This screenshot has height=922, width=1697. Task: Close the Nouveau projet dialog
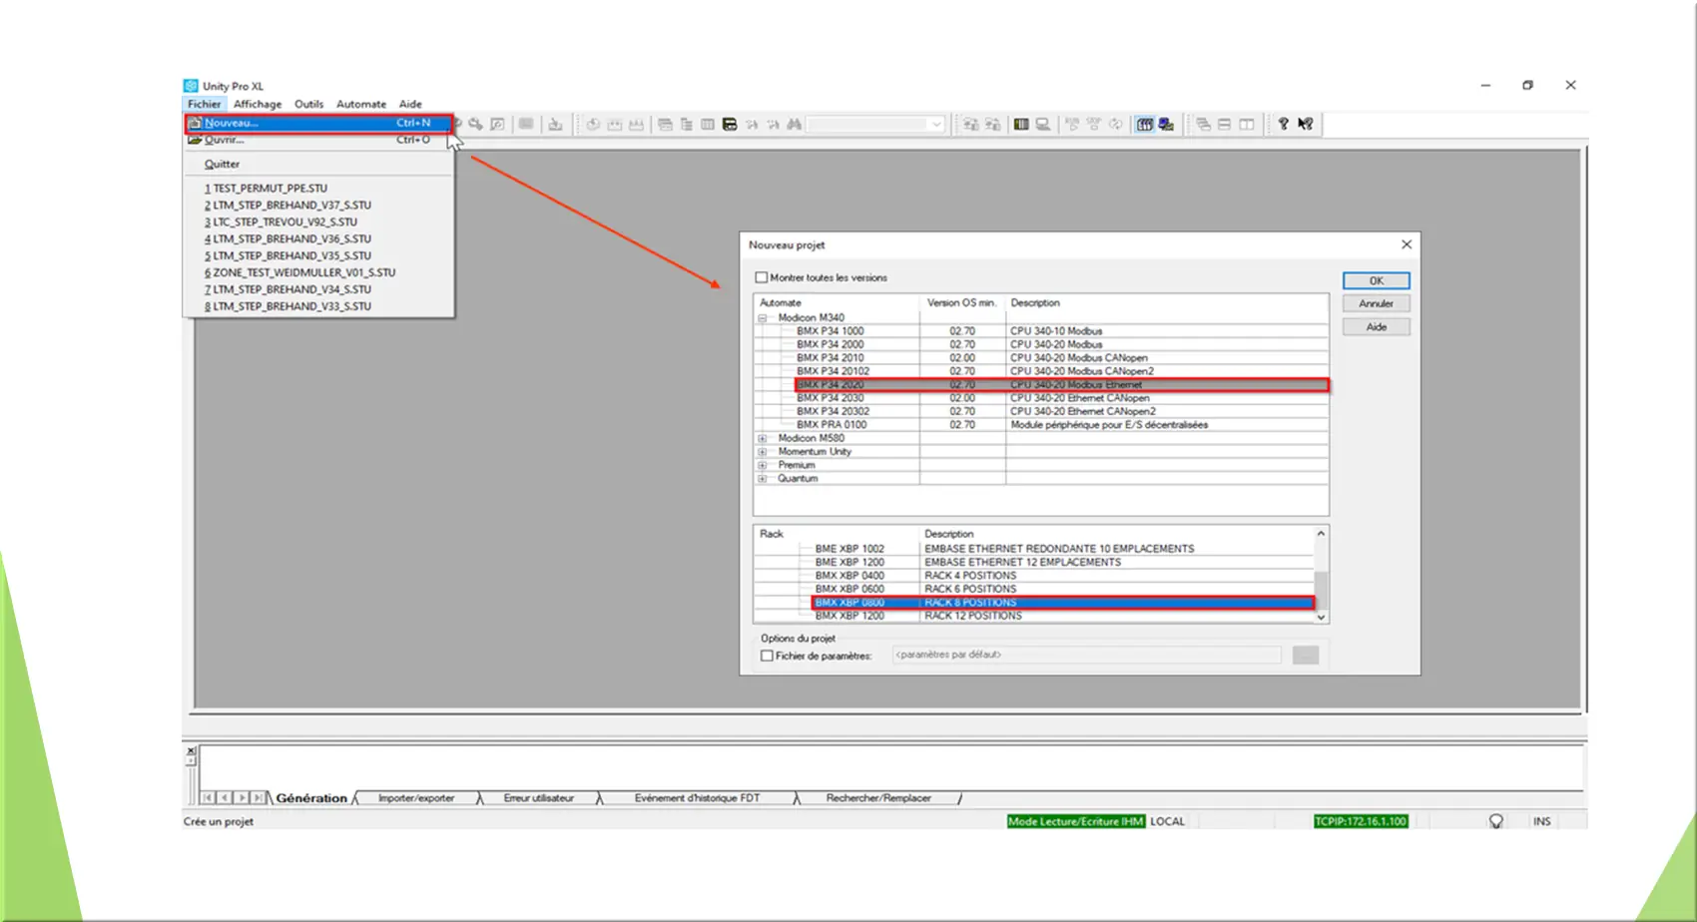point(1407,244)
